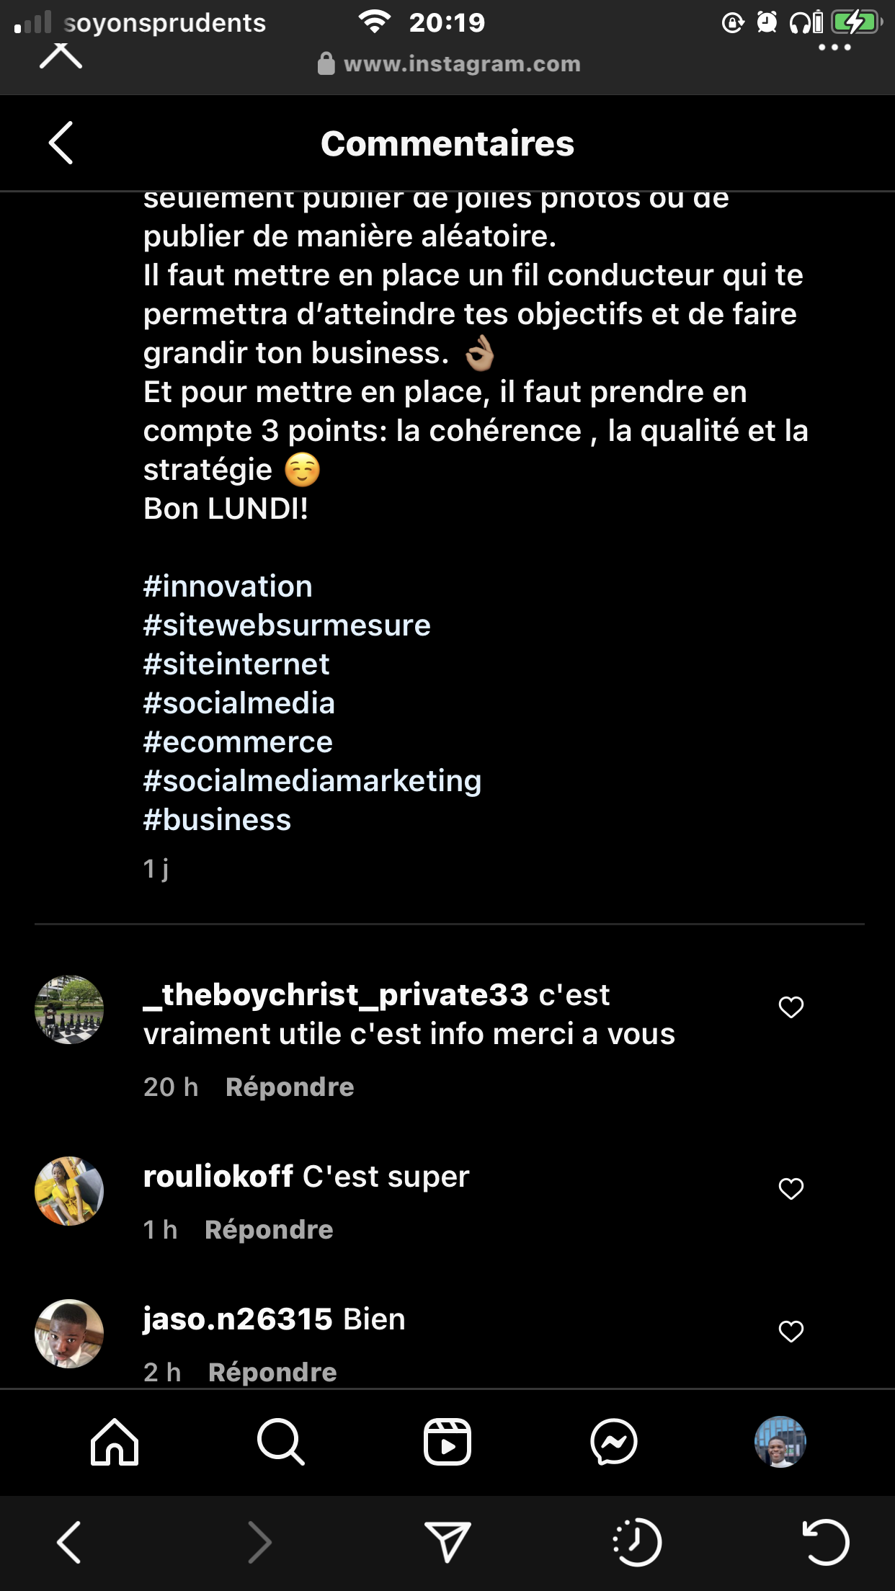Viewport: 895px width, 1591px height.
Task: Go back from Commentaires page
Action: [x=61, y=143]
